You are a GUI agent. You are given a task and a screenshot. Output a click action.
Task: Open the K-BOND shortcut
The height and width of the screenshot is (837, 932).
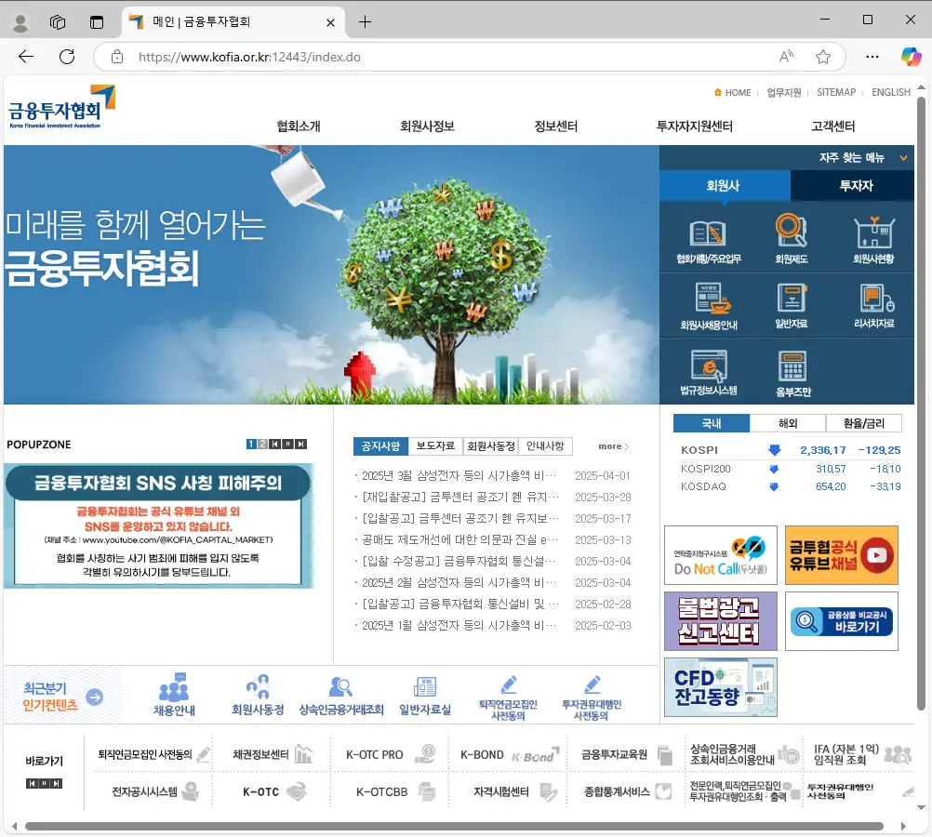click(510, 755)
